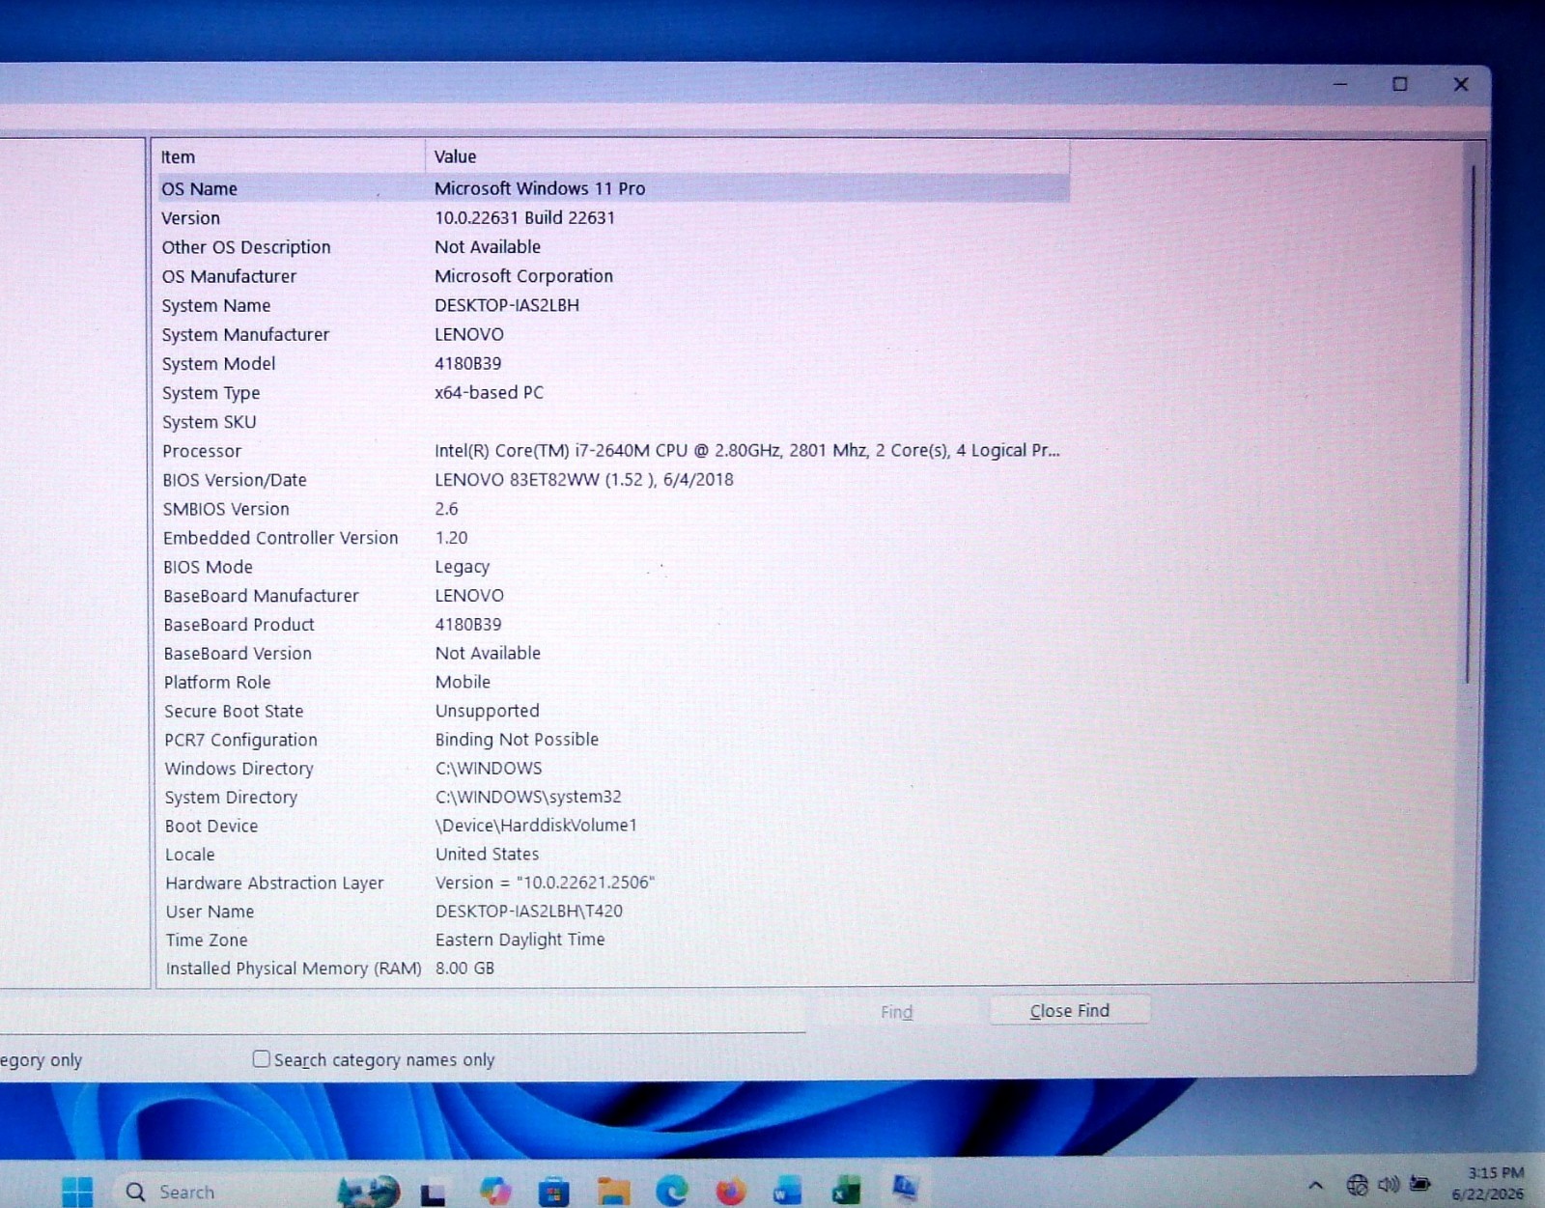
Task: Open the Windows Start menu
Action: pos(77,1191)
